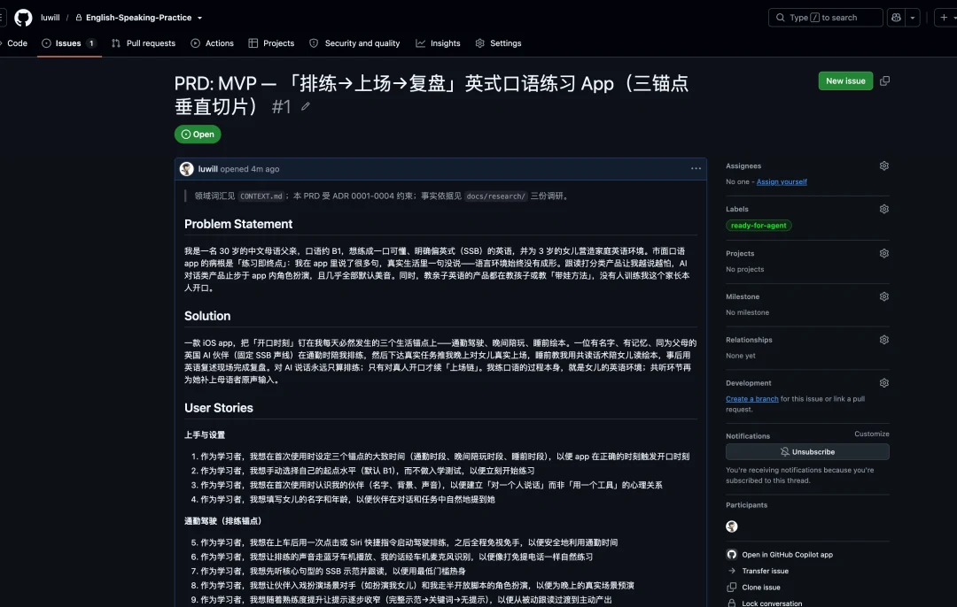Screen dimensions: 957x607
Task: Click the green New issue button
Action: tap(845, 81)
